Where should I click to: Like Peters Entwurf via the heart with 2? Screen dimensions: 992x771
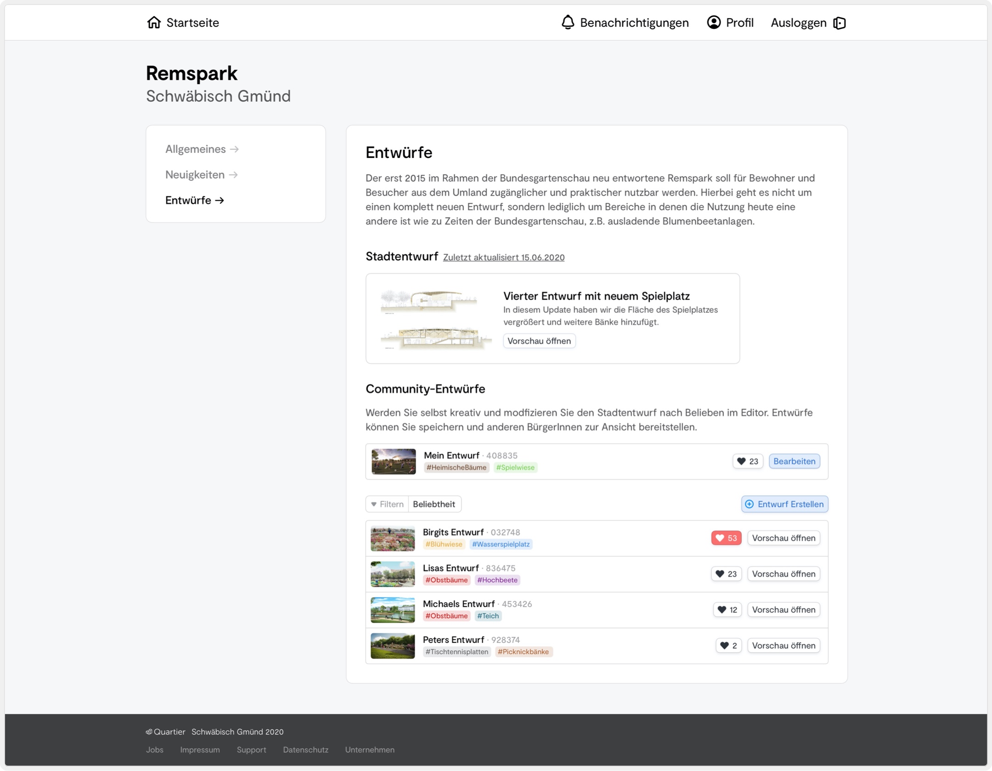pyautogui.click(x=728, y=646)
